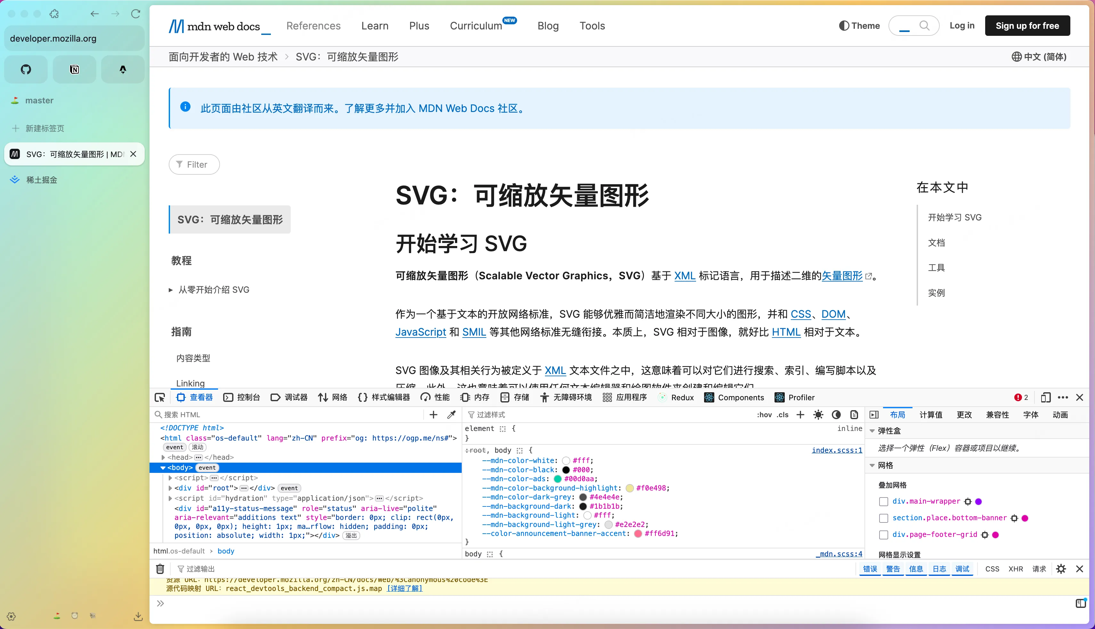Open the JavaScript link in article
This screenshot has height=629, width=1095.
(420, 332)
